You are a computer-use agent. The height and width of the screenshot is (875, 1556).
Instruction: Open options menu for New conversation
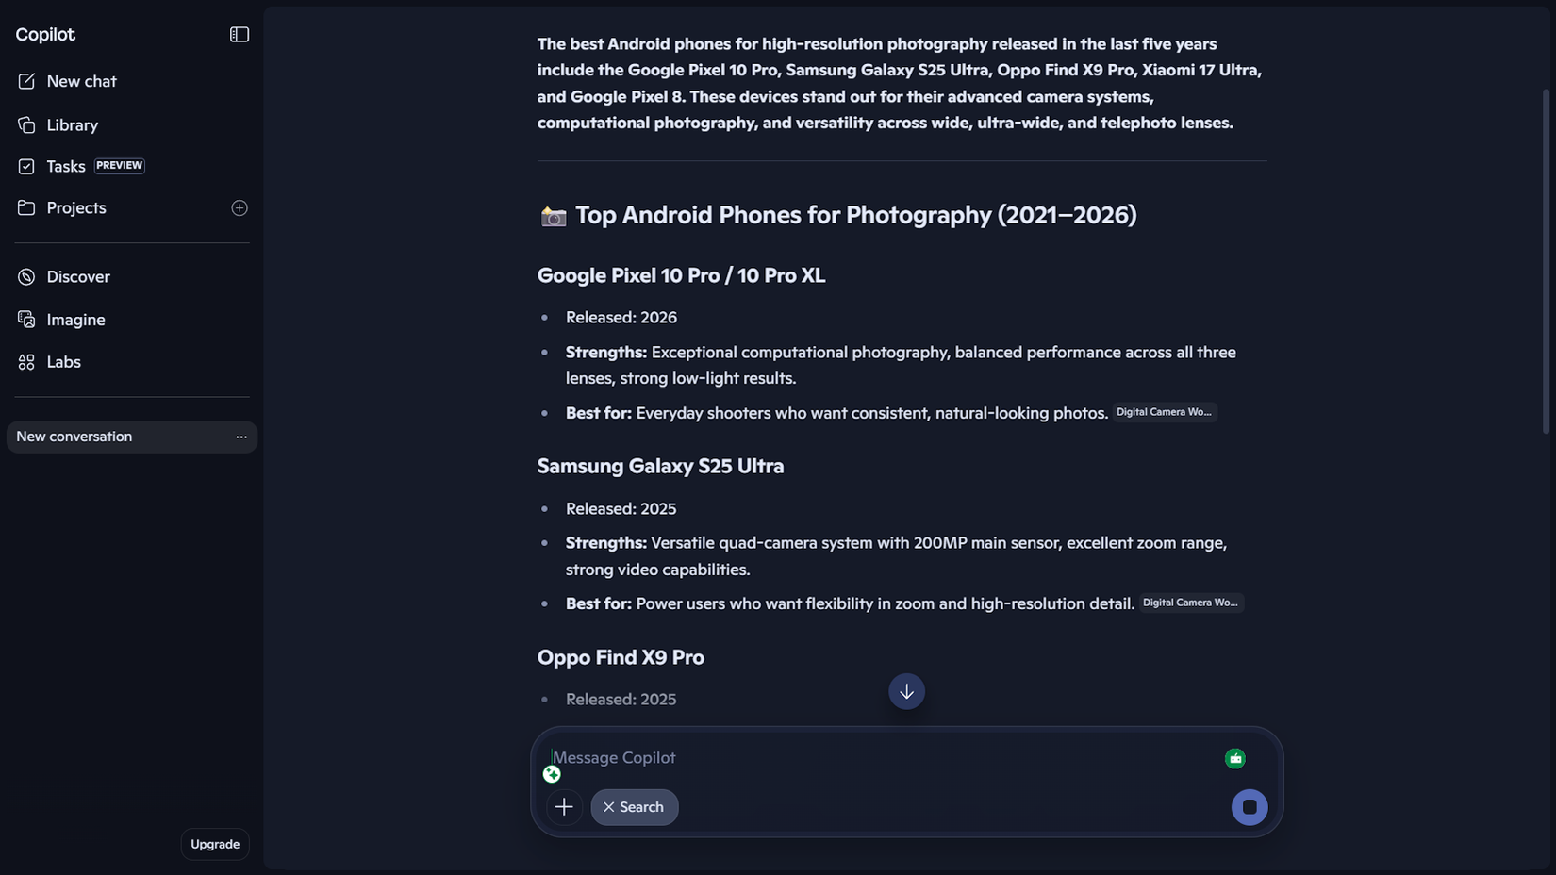pyautogui.click(x=241, y=437)
